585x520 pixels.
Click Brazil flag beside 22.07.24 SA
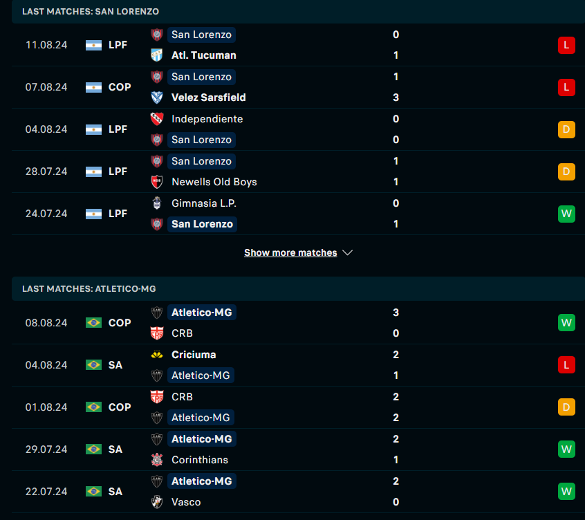[93, 491]
